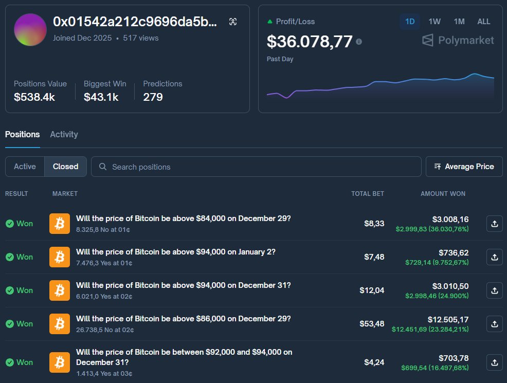Show Closed positions
Image resolution: width=507 pixels, height=383 pixels.
point(66,167)
